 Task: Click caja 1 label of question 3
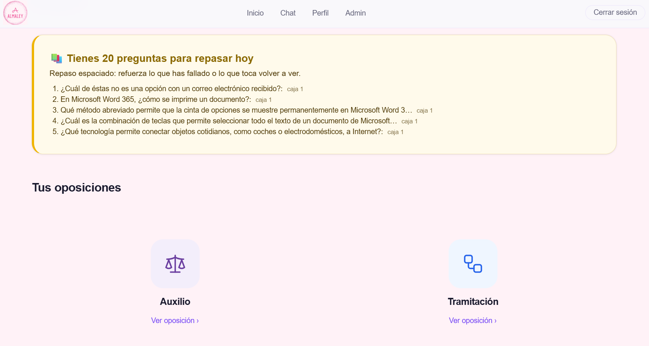pos(425,110)
